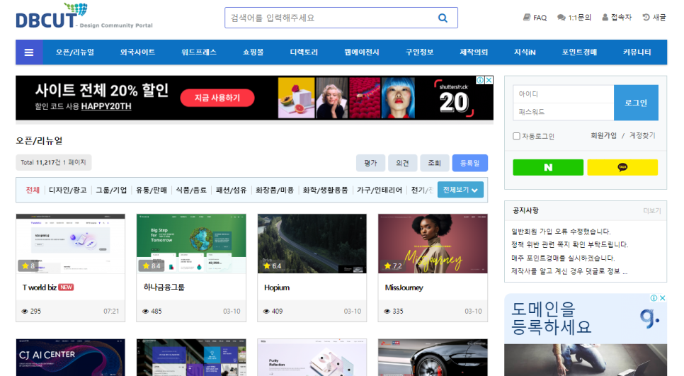Click the 아이디 input field
The image size is (684, 376).
[563, 93]
